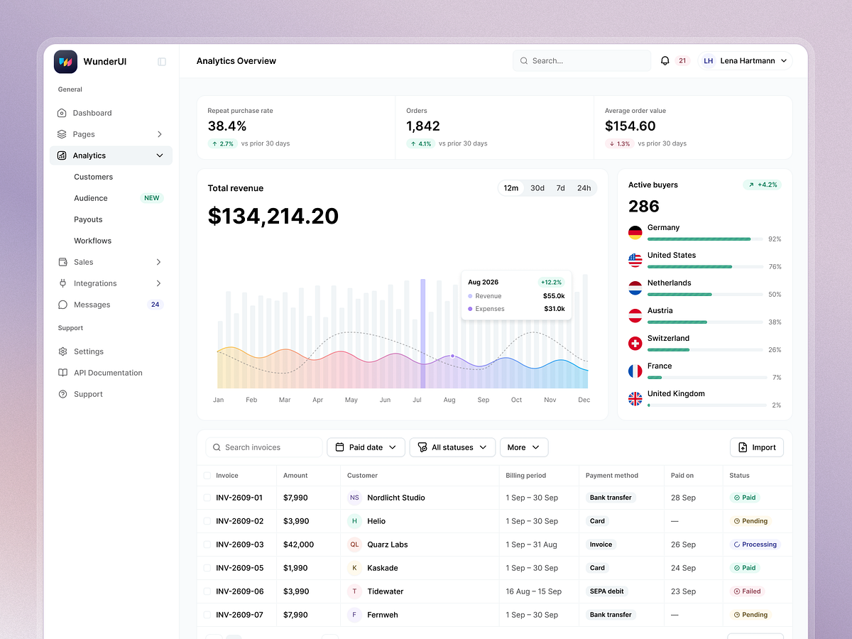Expand the Integrations chevron in sidebar
Screen dimensions: 852x639
click(159, 283)
